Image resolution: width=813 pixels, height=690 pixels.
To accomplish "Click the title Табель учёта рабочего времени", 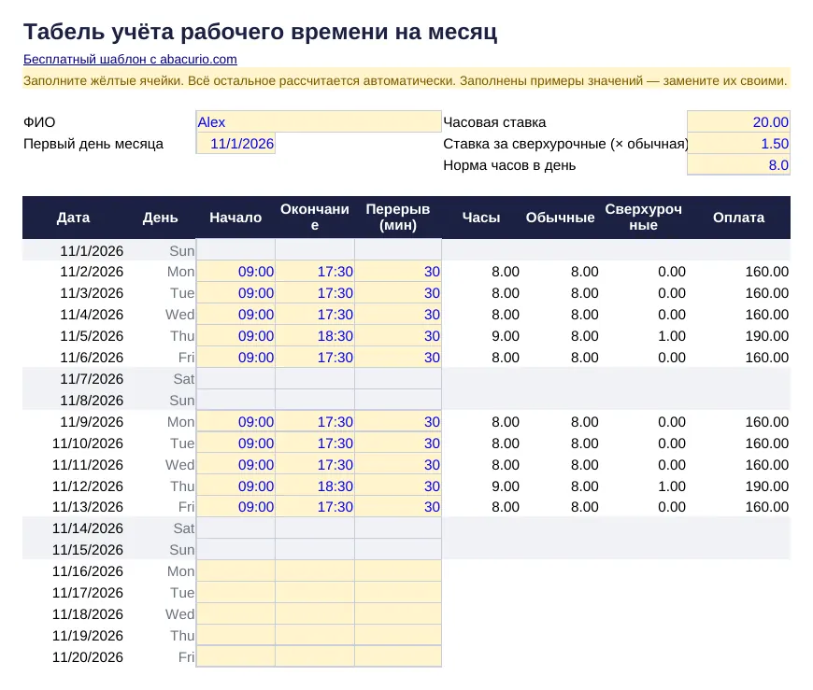I will 261,32.
